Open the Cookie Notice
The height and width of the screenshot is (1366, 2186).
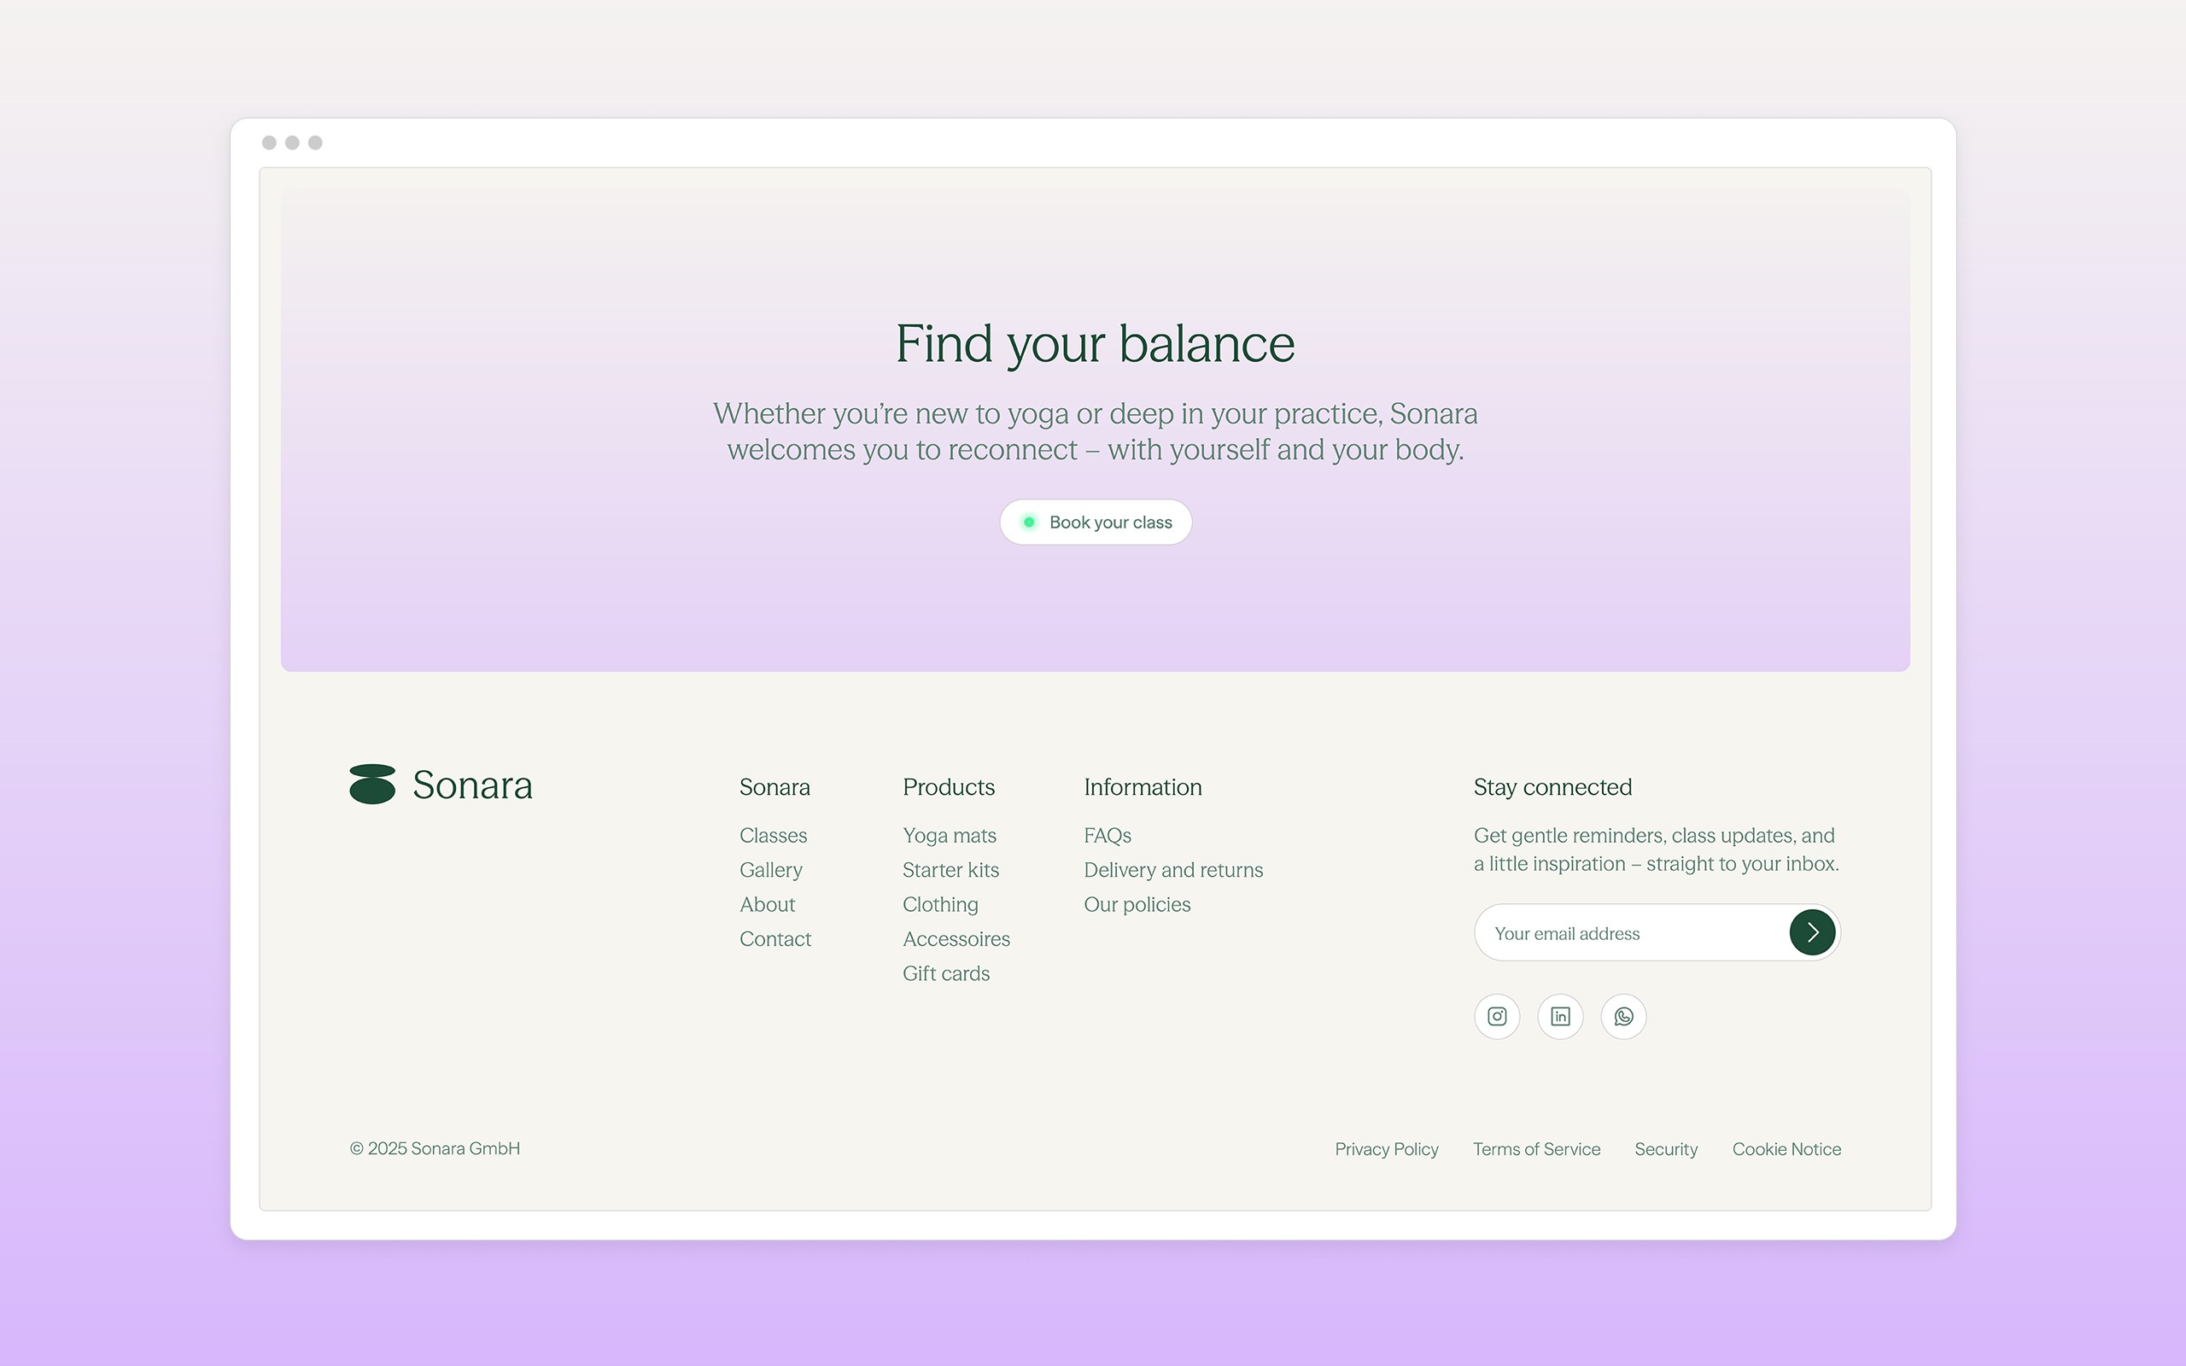[x=1786, y=1148]
